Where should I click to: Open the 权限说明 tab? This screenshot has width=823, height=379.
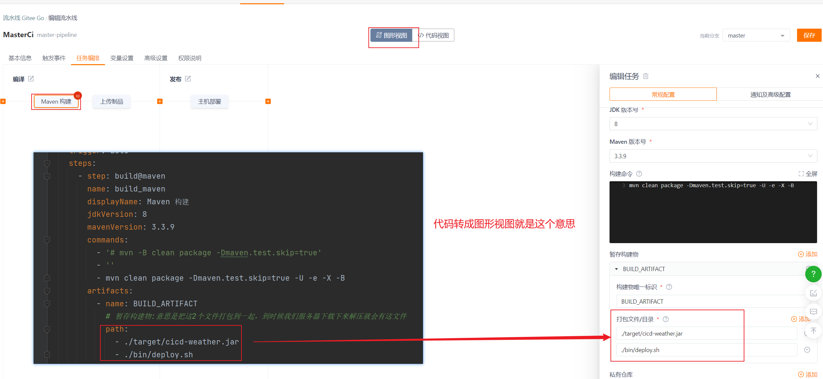point(190,58)
